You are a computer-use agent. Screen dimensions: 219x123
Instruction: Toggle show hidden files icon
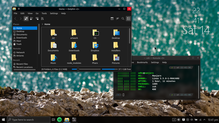click(x=117, y=18)
